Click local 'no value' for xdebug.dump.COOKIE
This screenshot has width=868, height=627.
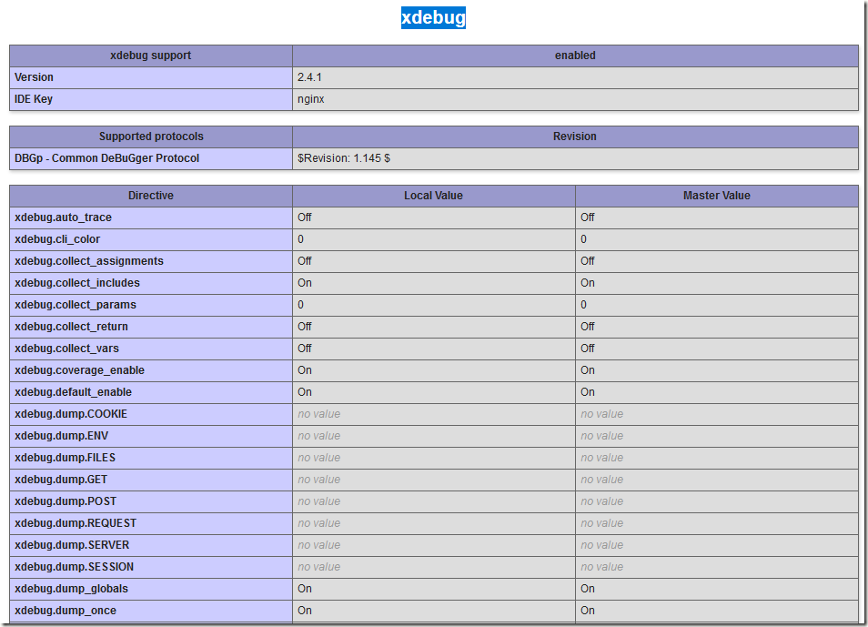[318, 414]
